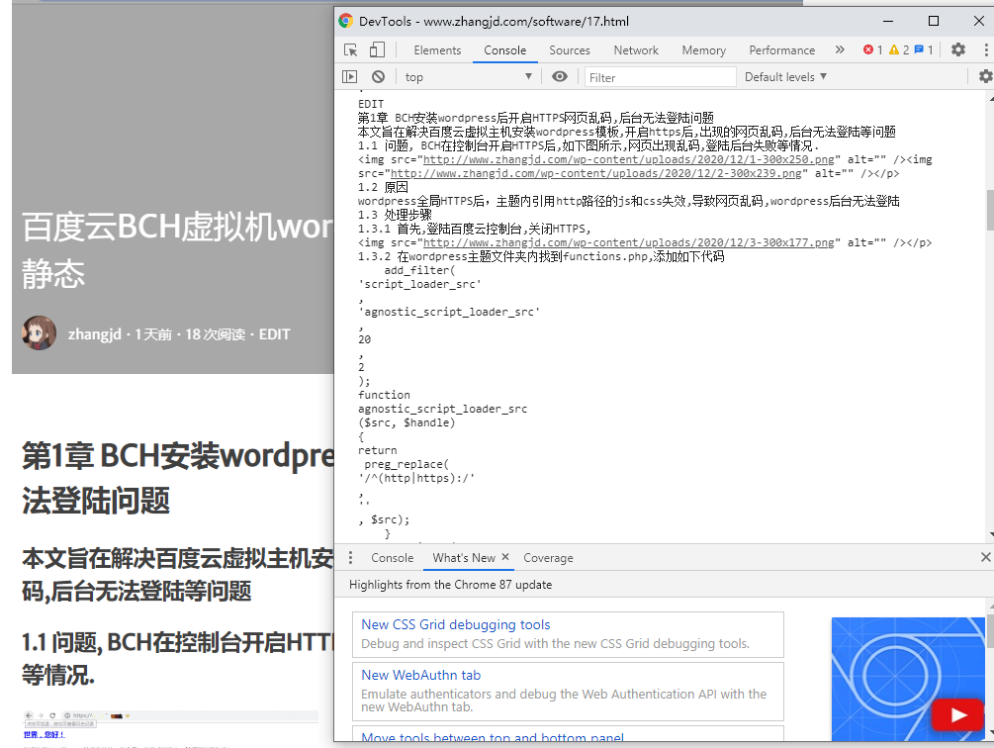This screenshot has height=748, width=994.
Task: Open the 1-300x250.png image link
Action: 628,159
